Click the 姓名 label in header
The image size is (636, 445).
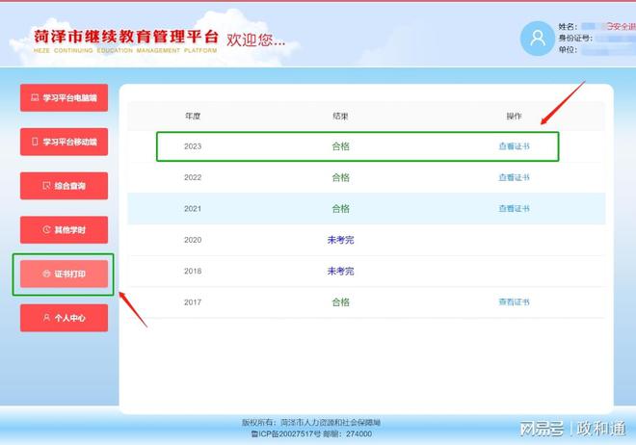[x=568, y=27]
